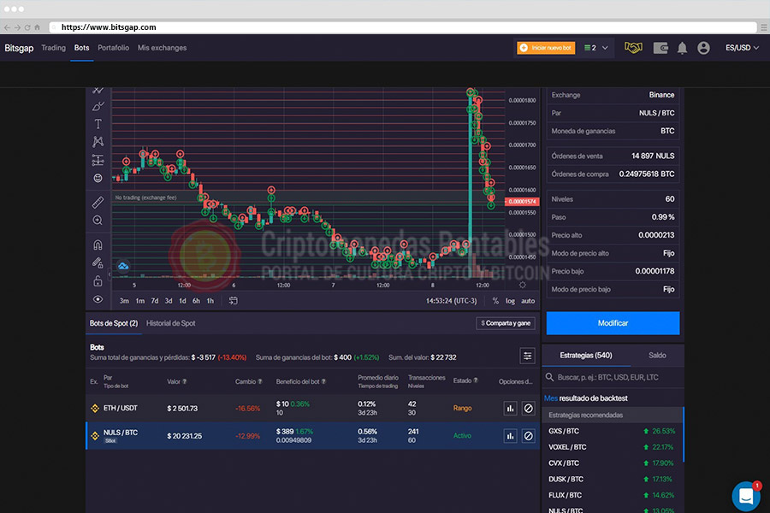This screenshot has width=770, height=513.
Task: Open the prediction and measurement tool
Action: (98, 160)
